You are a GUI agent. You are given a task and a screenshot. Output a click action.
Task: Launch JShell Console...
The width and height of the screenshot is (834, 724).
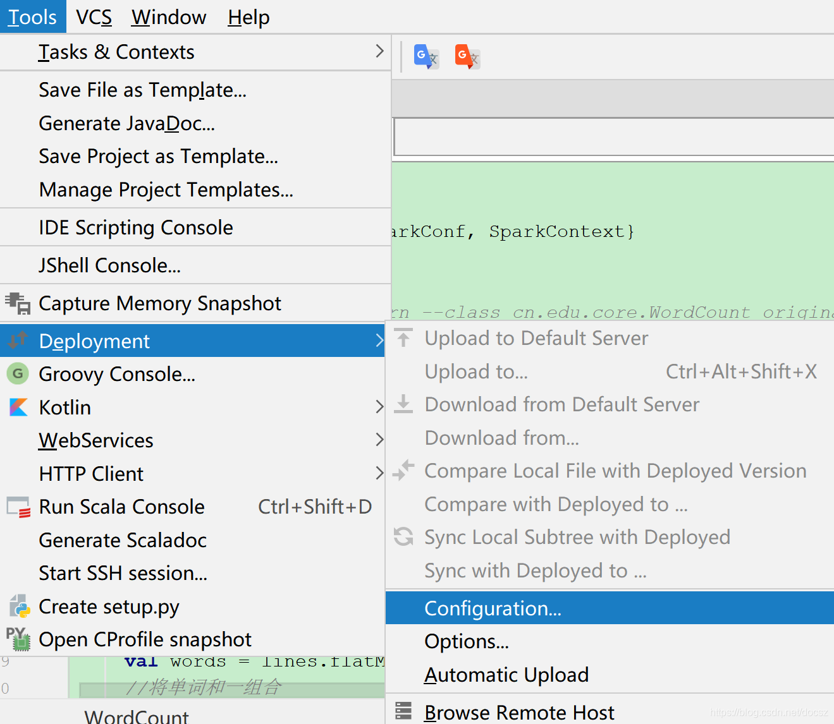[x=195, y=265]
